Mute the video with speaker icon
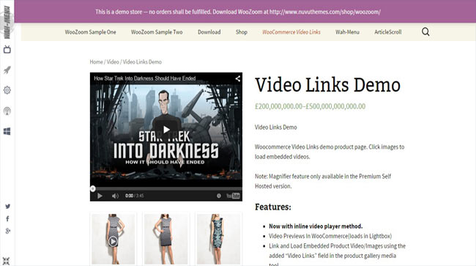Image resolution: width=476 pixels, height=266 pixels. pyautogui.click(x=115, y=196)
